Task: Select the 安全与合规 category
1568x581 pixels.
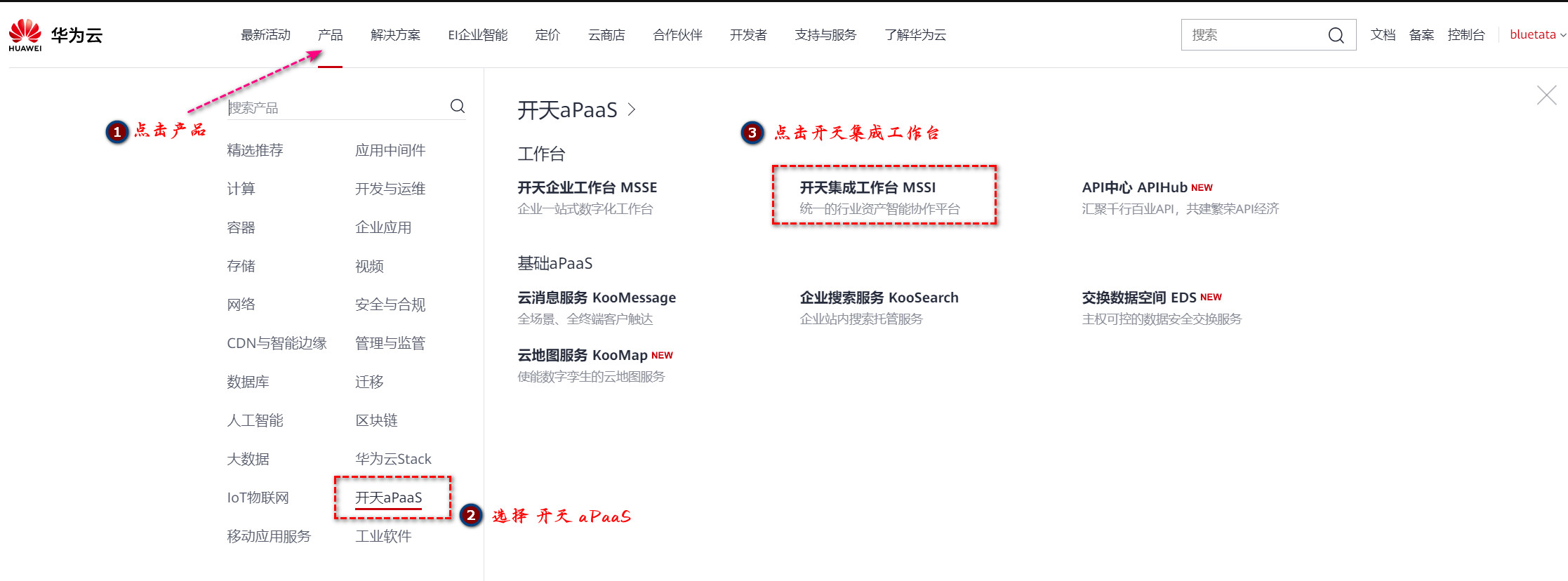Action: [x=390, y=305]
